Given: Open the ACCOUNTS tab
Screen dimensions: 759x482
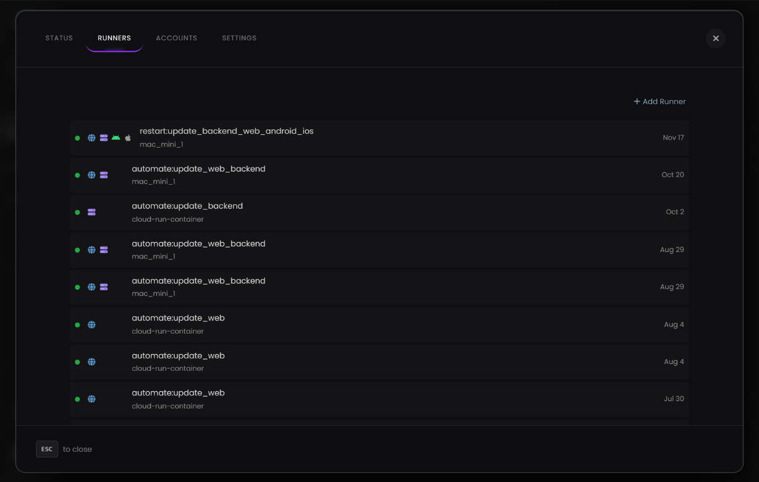Looking at the screenshot, I should [176, 38].
